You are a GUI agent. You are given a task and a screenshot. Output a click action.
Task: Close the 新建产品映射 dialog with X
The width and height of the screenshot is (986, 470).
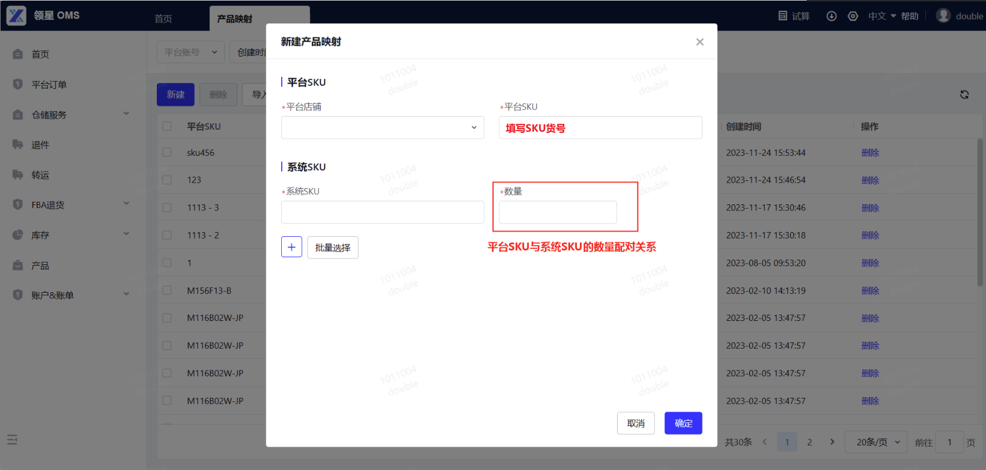pyautogui.click(x=699, y=42)
